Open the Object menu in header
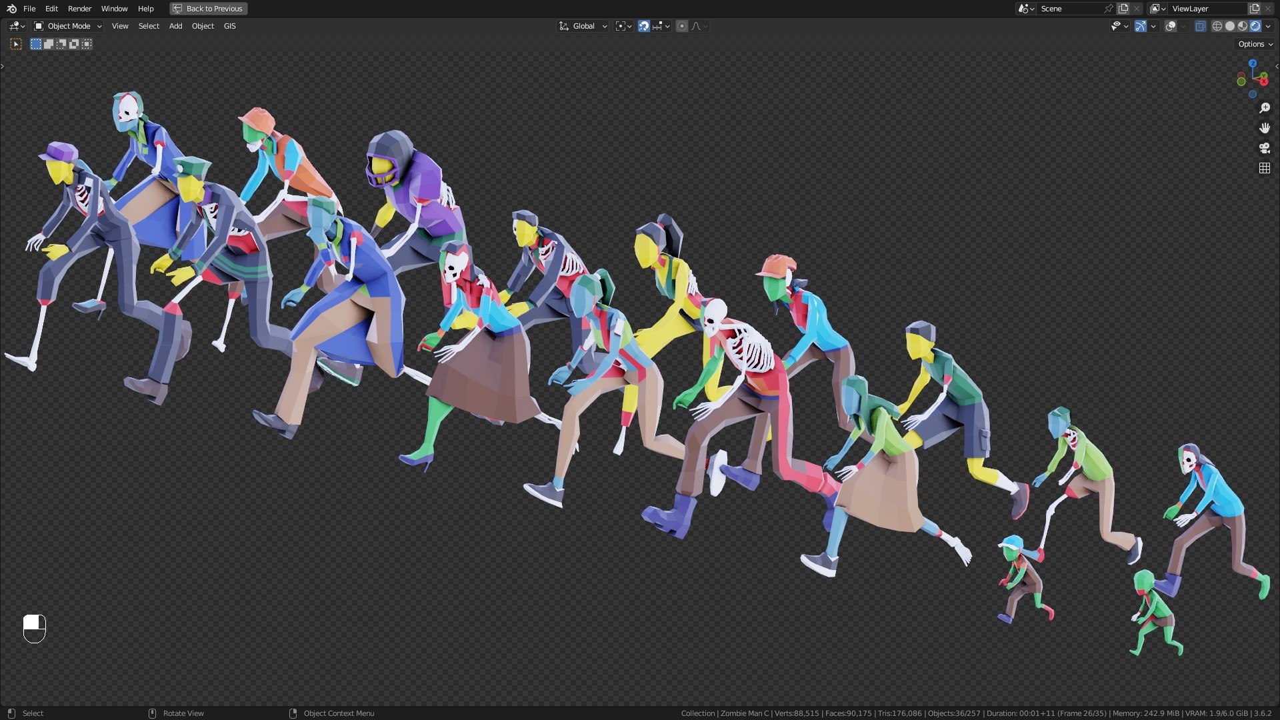 [x=203, y=26]
